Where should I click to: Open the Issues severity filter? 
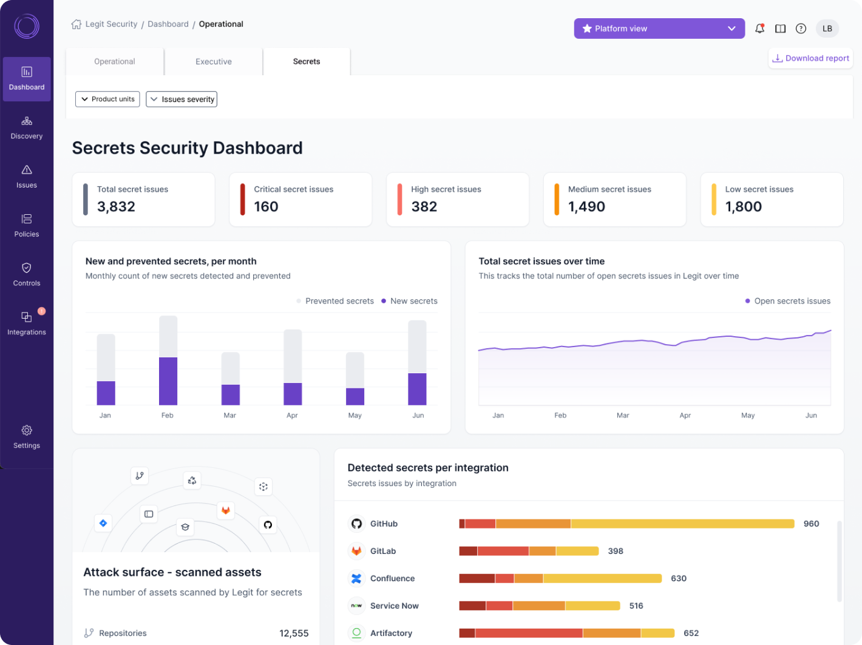tap(182, 99)
